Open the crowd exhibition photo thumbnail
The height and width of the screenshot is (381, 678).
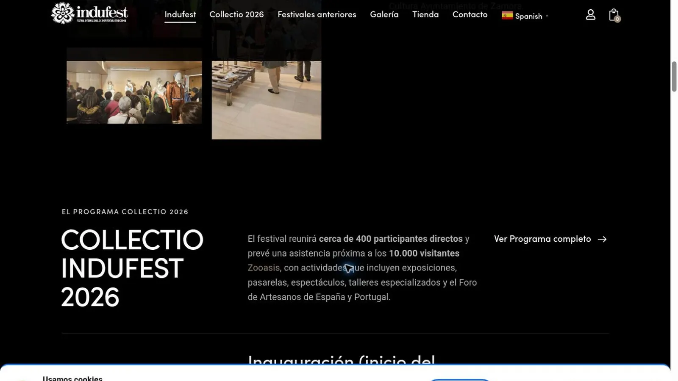[134, 92]
